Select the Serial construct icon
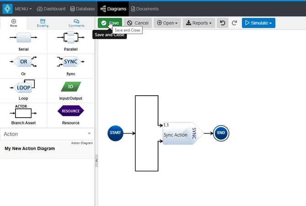The width and height of the screenshot is (306, 206). (x=23, y=37)
